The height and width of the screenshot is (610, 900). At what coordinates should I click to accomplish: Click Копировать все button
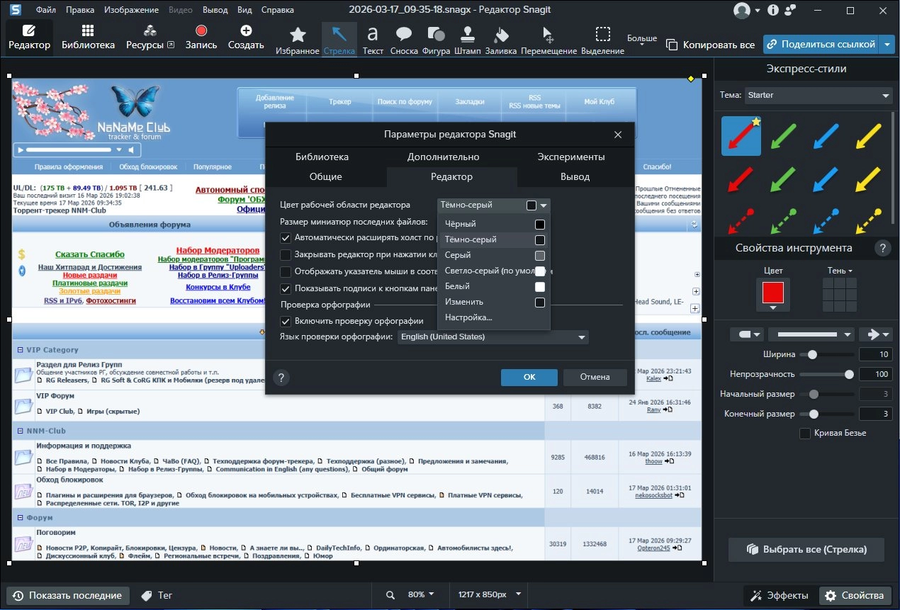click(711, 44)
